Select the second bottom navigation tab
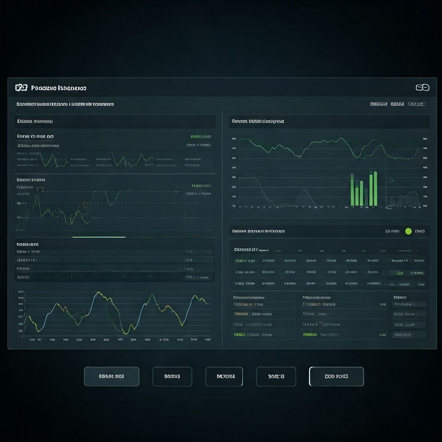 pyautogui.click(x=172, y=376)
